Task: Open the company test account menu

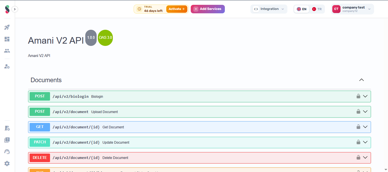Action: coord(352,9)
